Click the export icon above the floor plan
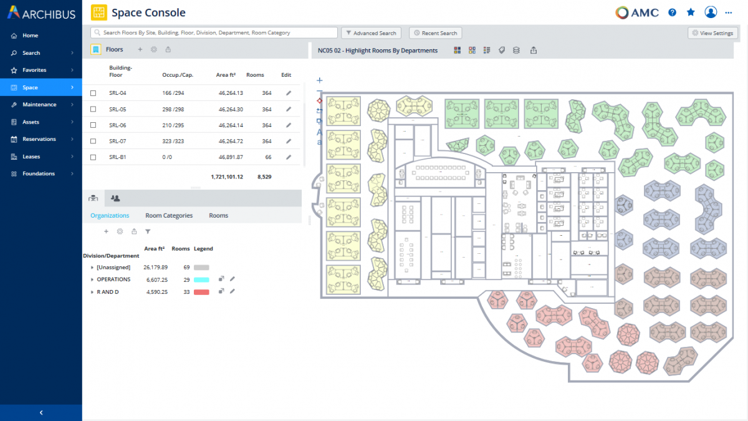Viewport: 748px width, 421px height. [x=534, y=50]
